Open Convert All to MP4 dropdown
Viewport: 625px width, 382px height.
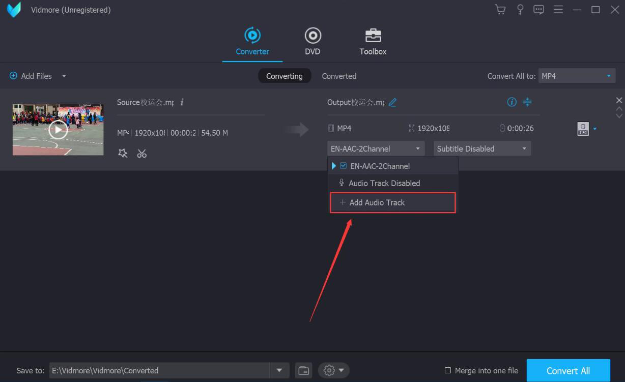(x=577, y=76)
